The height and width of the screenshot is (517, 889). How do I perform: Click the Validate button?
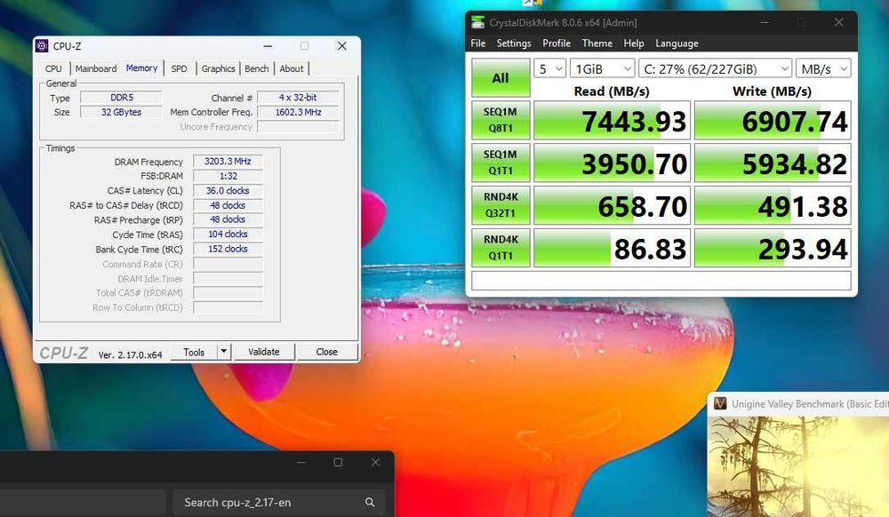264,352
